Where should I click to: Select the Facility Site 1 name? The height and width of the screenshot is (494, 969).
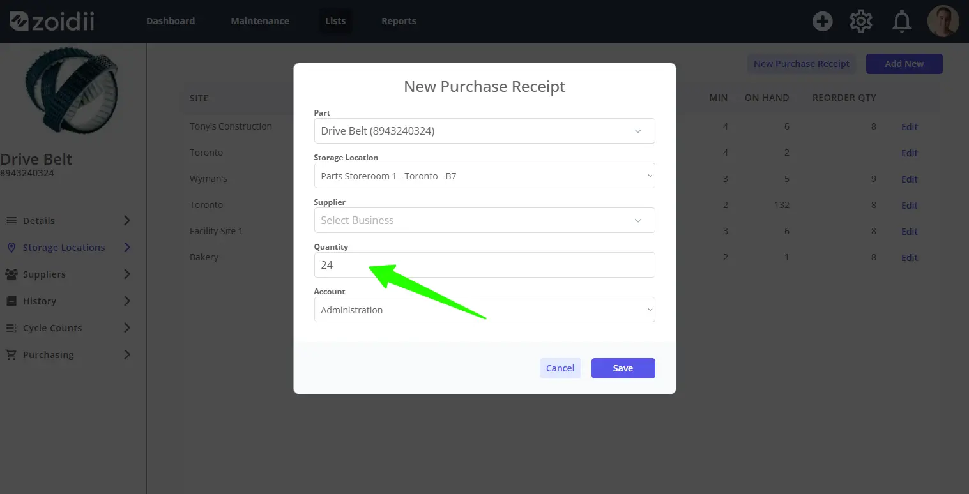(216, 231)
